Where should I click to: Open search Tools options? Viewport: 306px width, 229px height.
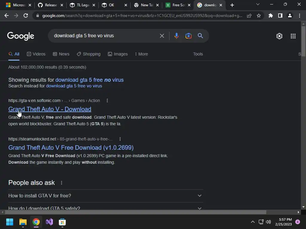(x=198, y=54)
